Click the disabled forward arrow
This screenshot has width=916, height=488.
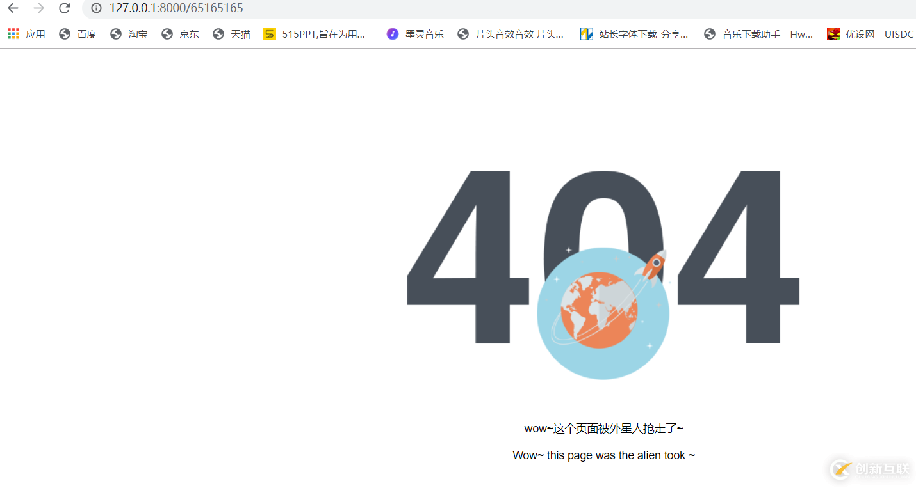tap(38, 9)
